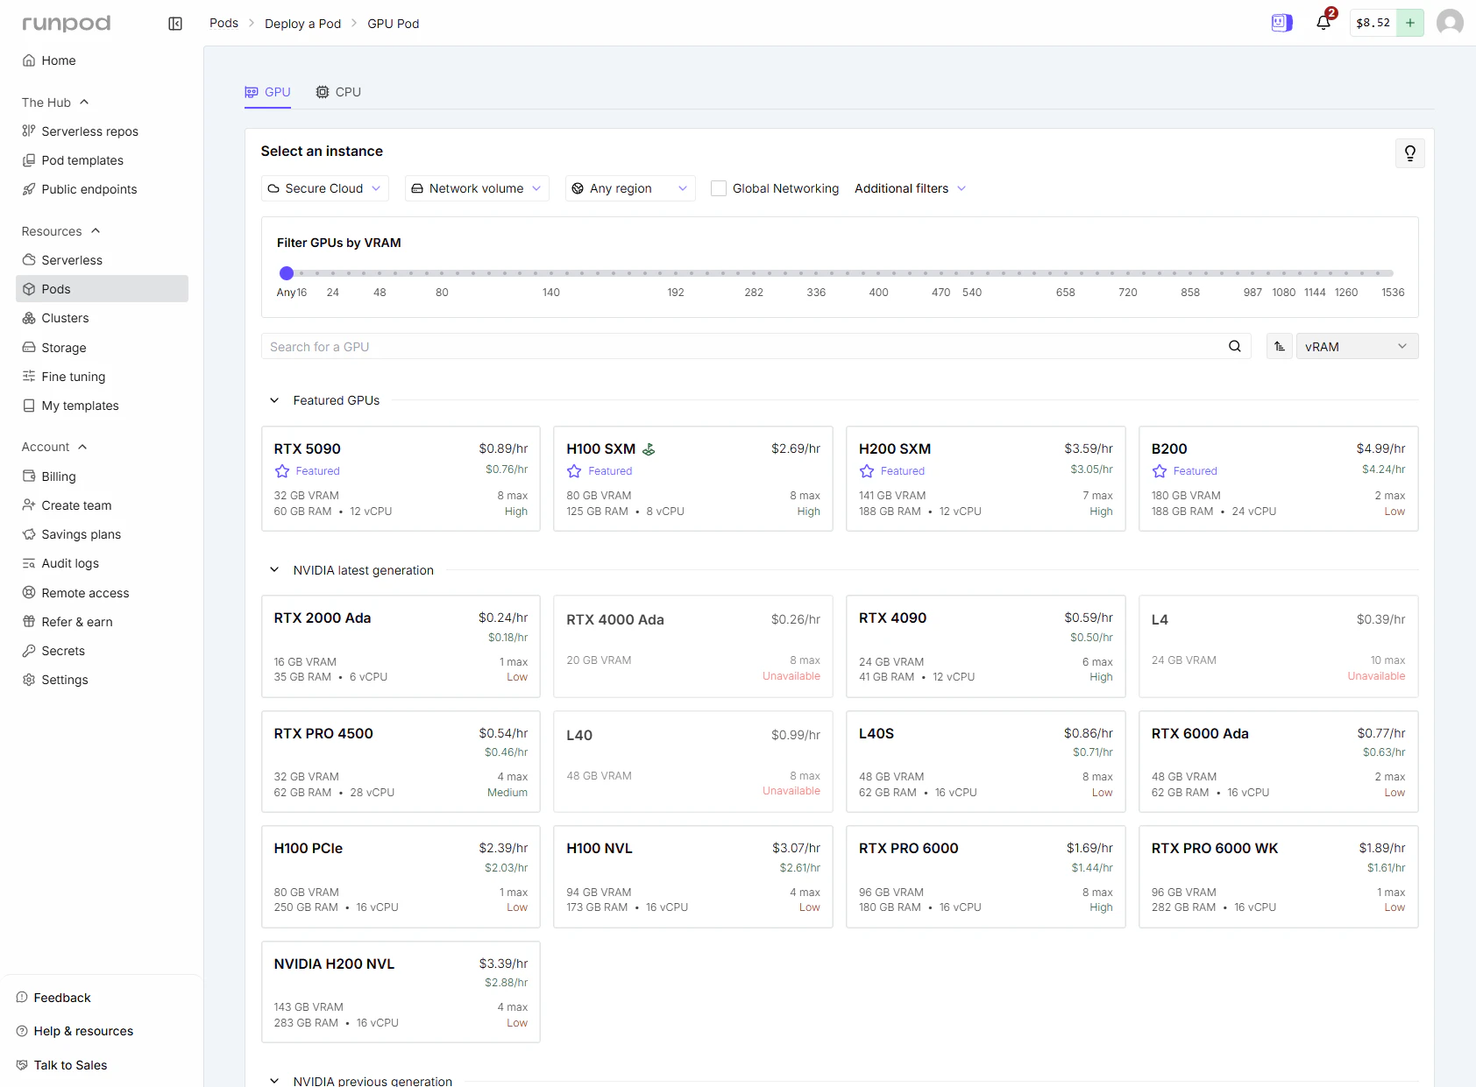This screenshot has width=1476, height=1087.
Task: Collapse The Hub sidebar group
Action: [x=55, y=102]
